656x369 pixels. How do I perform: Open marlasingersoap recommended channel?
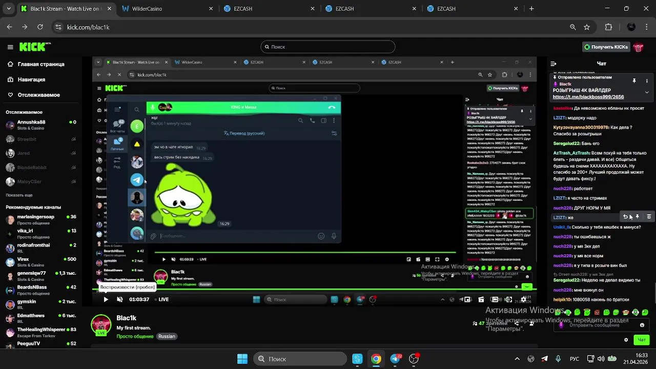41,219
